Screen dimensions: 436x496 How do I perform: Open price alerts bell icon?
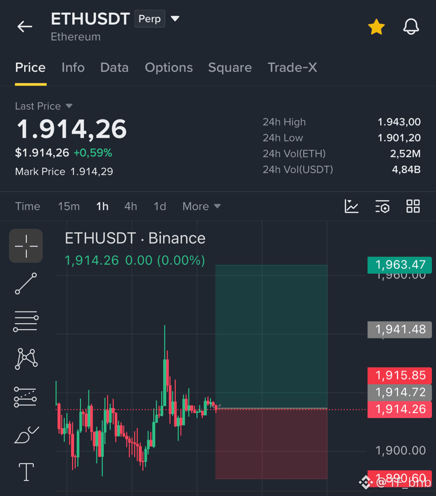411,26
